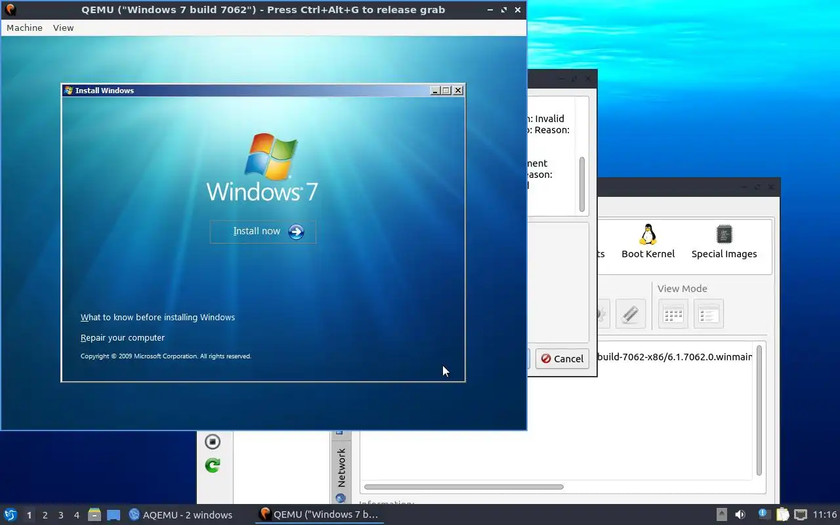The height and width of the screenshot is (525, 840).
Task: Click the Install Windows title bar icon
Action: pos(68,91)
